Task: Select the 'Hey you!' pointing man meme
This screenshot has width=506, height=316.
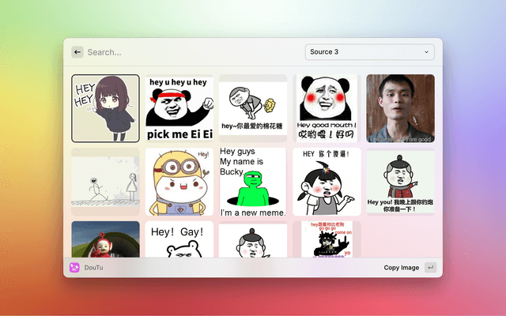Action: pyautogui.click(x=400, y=182)
